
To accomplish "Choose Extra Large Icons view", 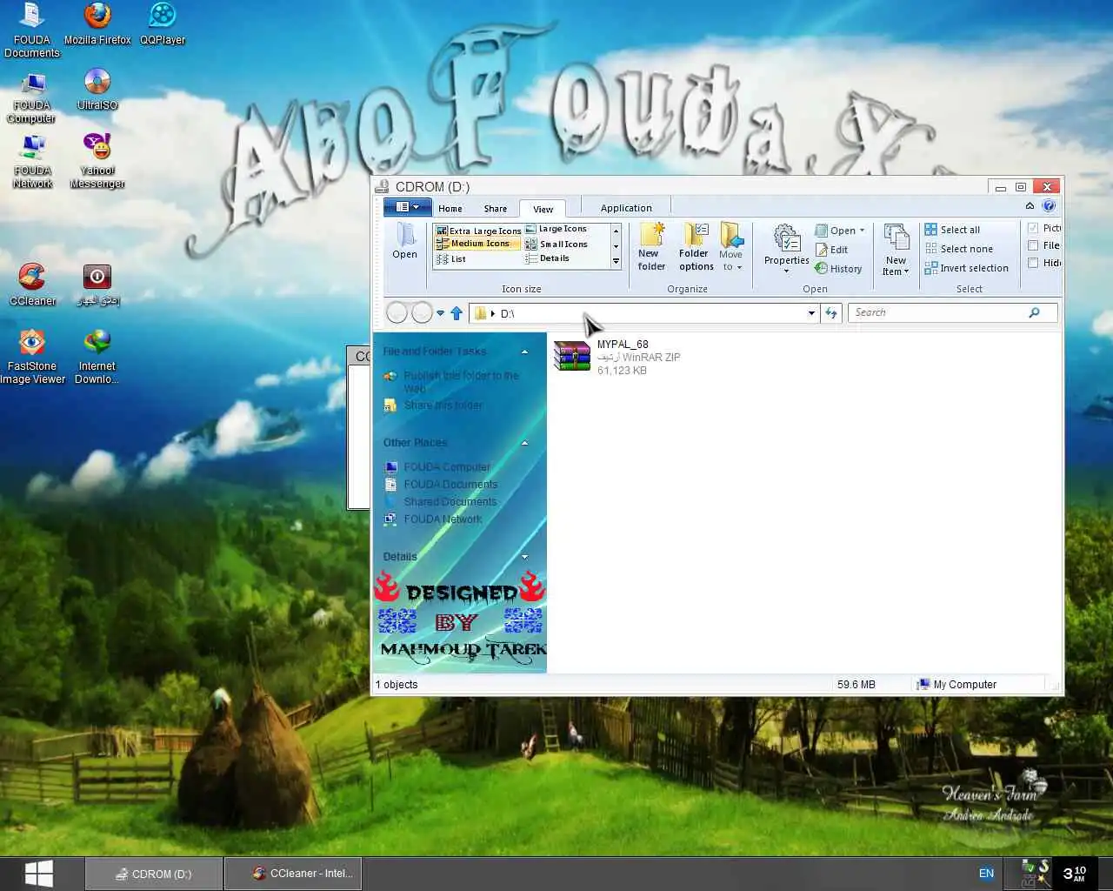I will click(478, 231).
